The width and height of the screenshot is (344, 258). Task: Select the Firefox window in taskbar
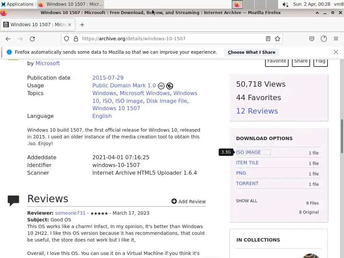click(71, 4)
